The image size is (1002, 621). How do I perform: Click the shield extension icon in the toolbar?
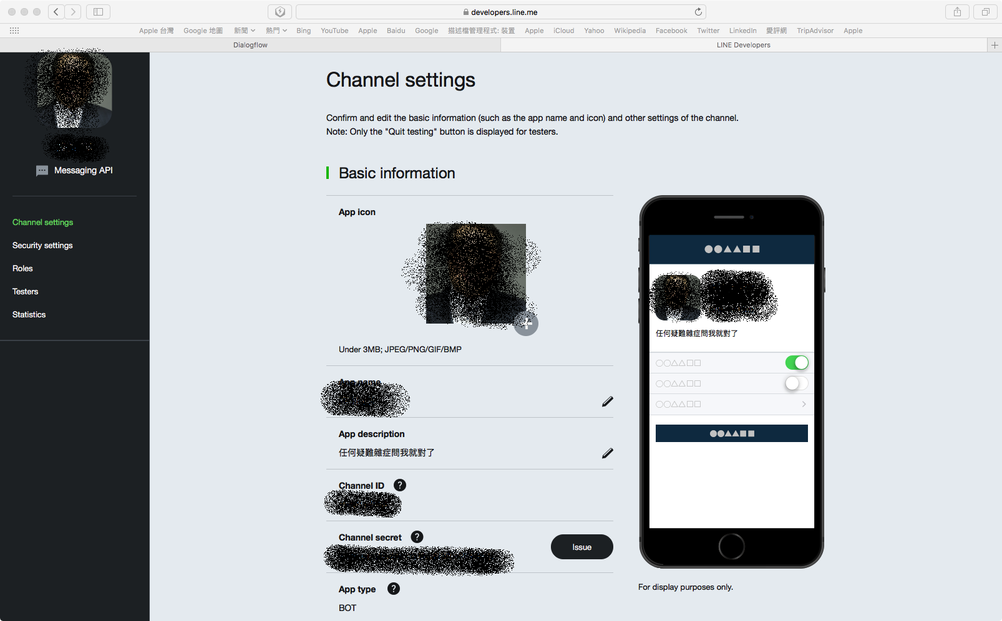coord(280,11)
